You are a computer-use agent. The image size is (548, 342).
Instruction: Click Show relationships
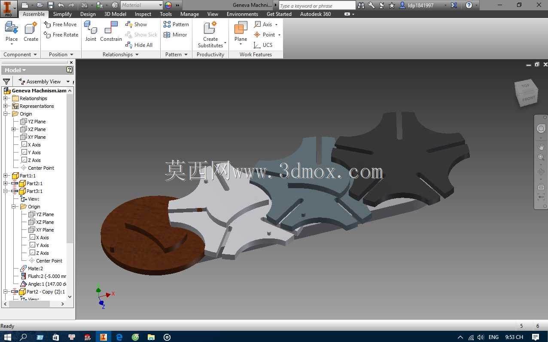[x=136, y=24]
